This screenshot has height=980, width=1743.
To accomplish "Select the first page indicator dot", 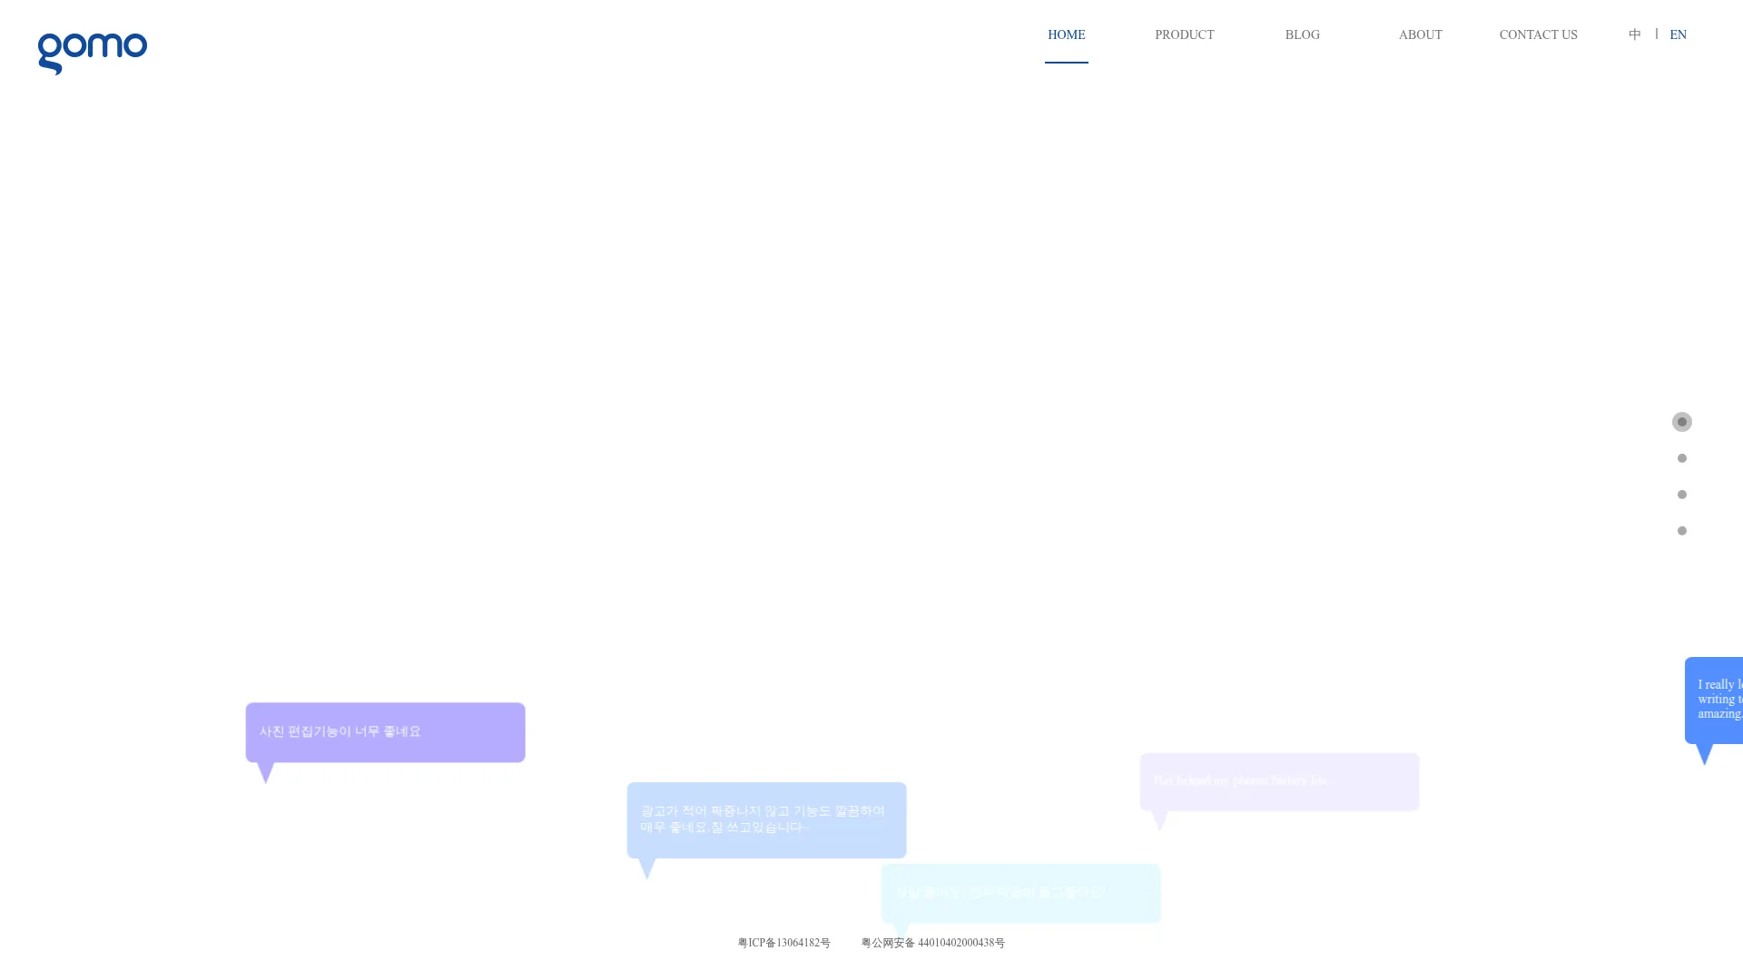I will pyautogui.click(x=1681, y=422).
